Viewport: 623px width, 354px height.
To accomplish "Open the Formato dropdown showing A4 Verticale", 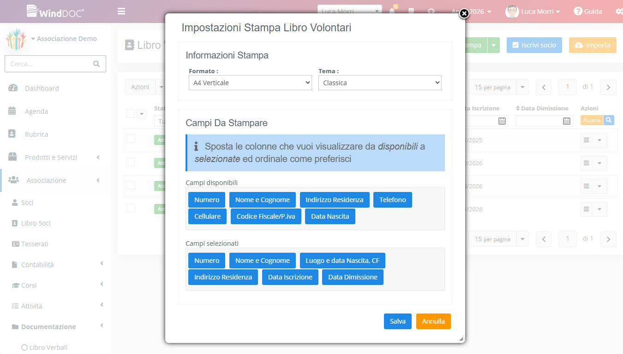I will pos(251,83).
